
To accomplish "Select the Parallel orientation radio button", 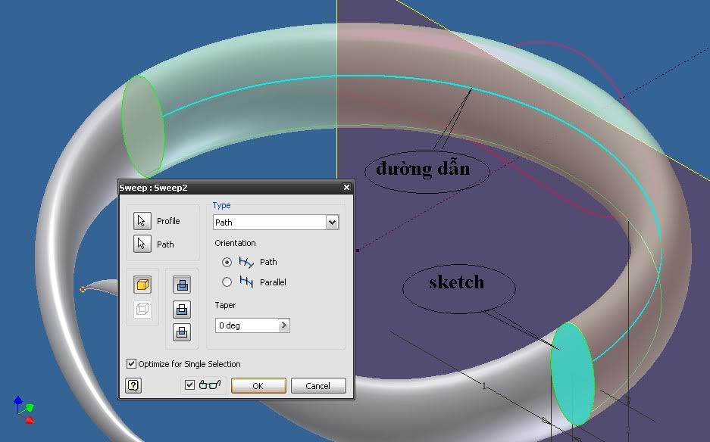I will 227,282.
